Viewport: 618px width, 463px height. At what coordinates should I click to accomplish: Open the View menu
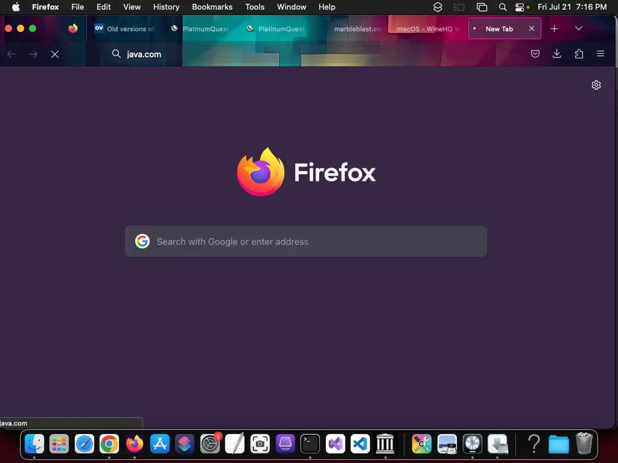click(x=132, y=7)
